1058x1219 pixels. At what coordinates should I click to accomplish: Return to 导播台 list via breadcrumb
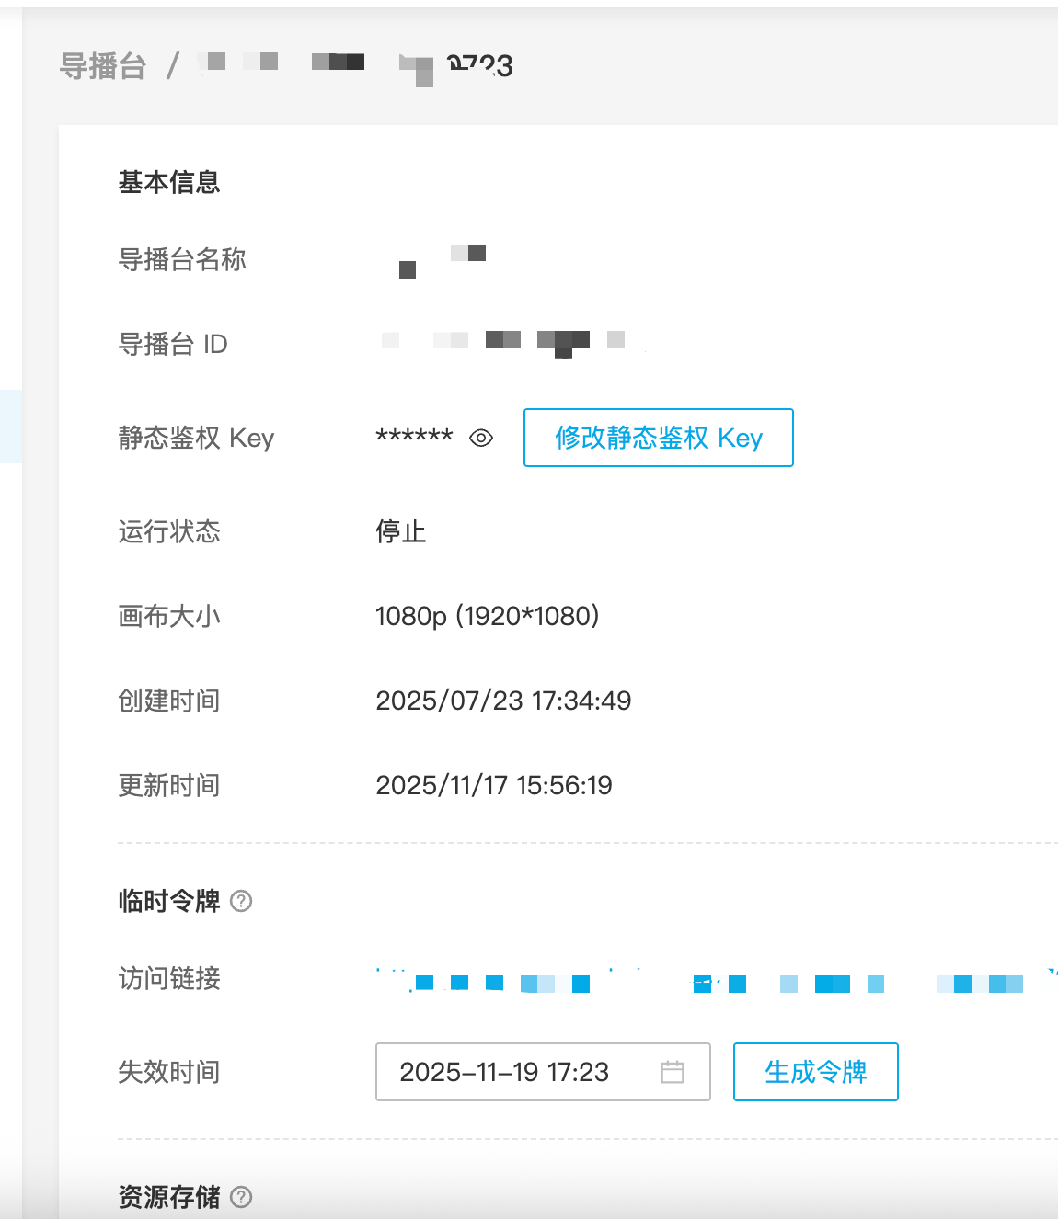coord(102,65)
